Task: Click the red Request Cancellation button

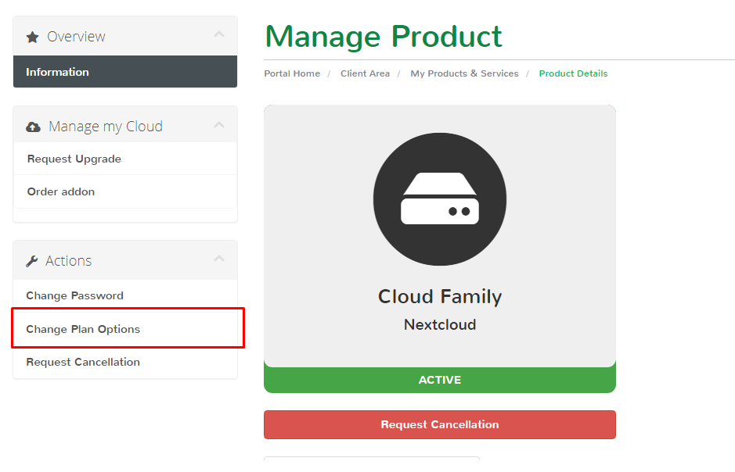Action: click(x=440, y=425)
